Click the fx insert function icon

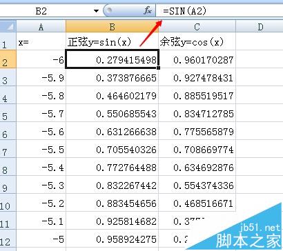pos(148,11)
